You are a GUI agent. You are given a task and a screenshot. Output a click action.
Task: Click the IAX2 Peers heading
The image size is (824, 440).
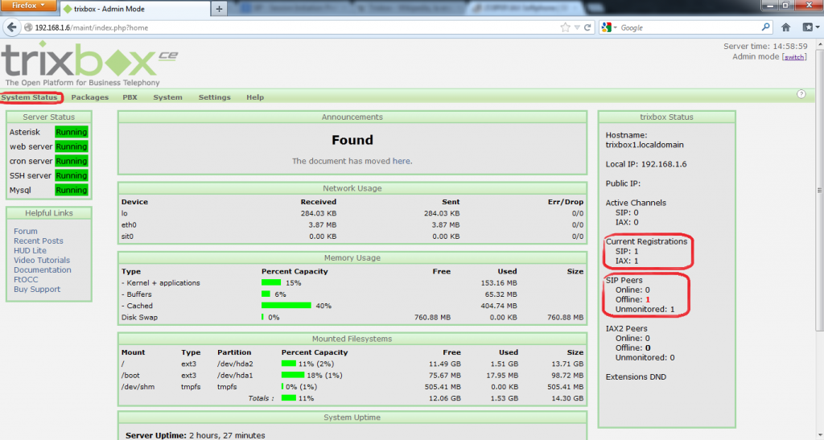click(x=626, y=329)
